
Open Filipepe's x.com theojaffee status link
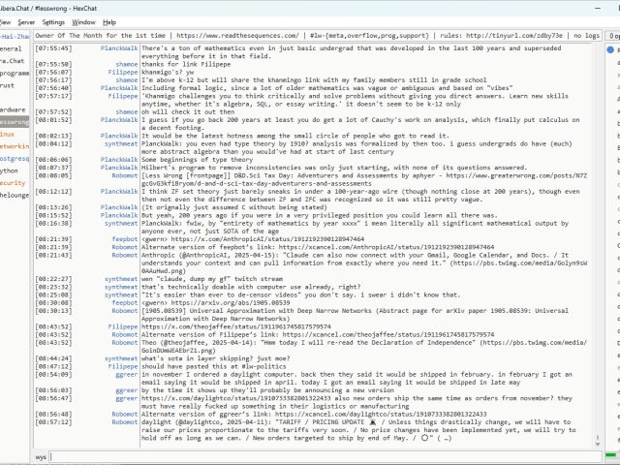click(x=236, y=326)
